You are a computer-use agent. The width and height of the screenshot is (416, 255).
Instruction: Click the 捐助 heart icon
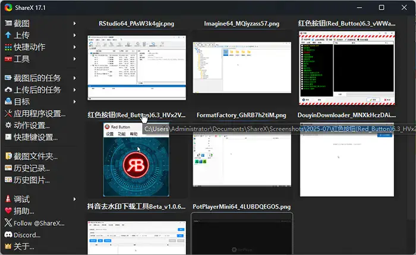click(8, 210)
